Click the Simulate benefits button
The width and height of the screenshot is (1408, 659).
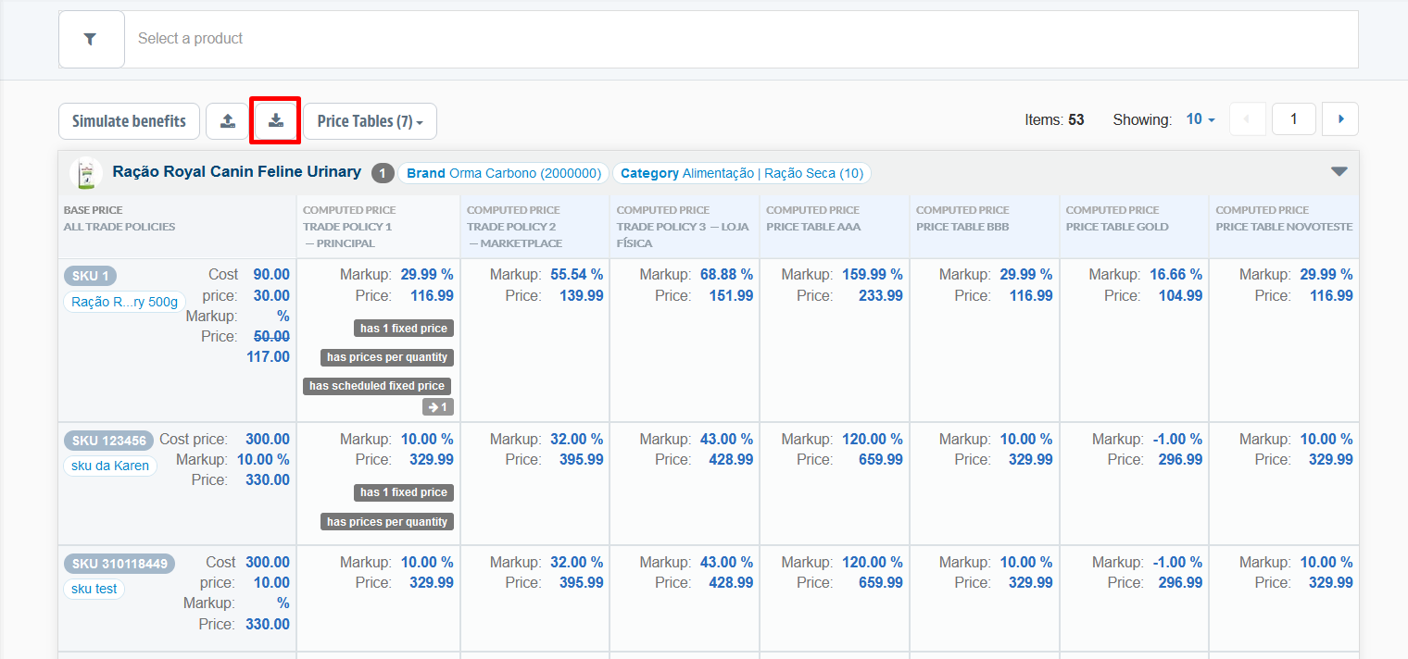(129, 121)
